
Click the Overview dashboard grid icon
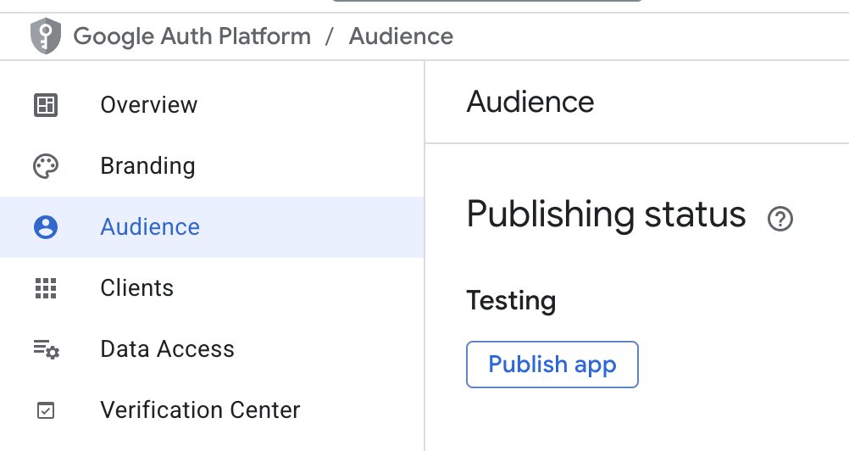(x=45, y=105)
